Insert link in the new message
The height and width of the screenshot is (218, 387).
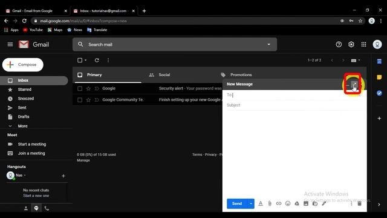pyautogui.click(x=279, y=203)
